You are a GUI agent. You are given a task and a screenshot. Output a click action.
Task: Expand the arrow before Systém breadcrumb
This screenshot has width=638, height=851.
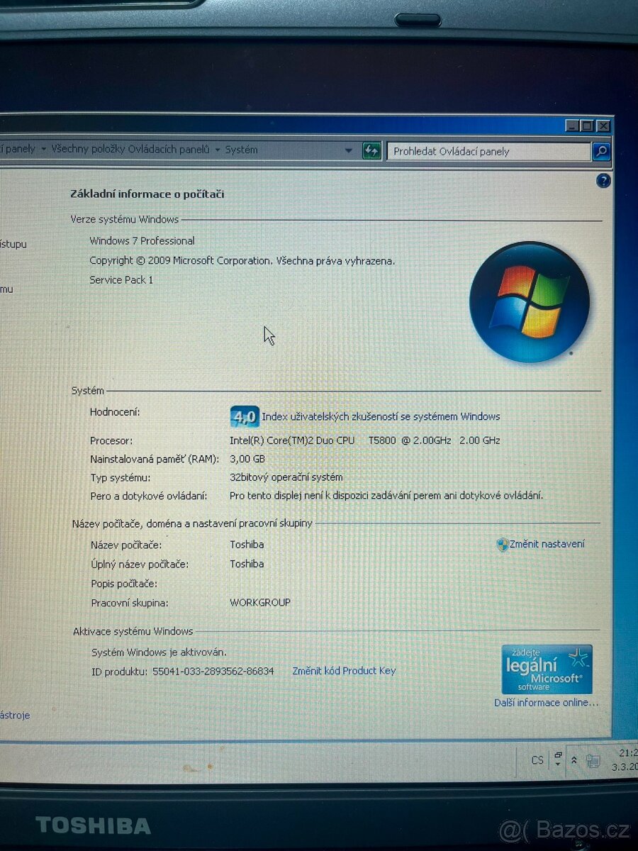[218, 150]
